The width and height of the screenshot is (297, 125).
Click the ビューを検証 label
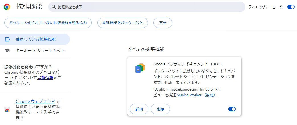coord(164,95)
